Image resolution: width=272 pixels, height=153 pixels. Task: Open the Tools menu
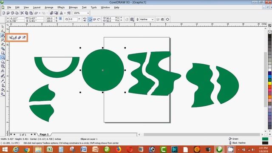pos(93,8)
